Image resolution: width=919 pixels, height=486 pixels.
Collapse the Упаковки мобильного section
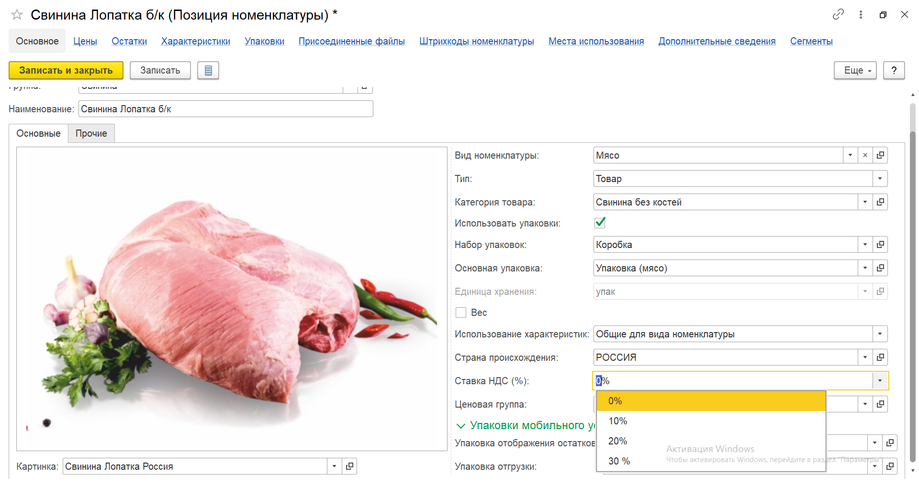pyautogui.click(x=461, y=426)
